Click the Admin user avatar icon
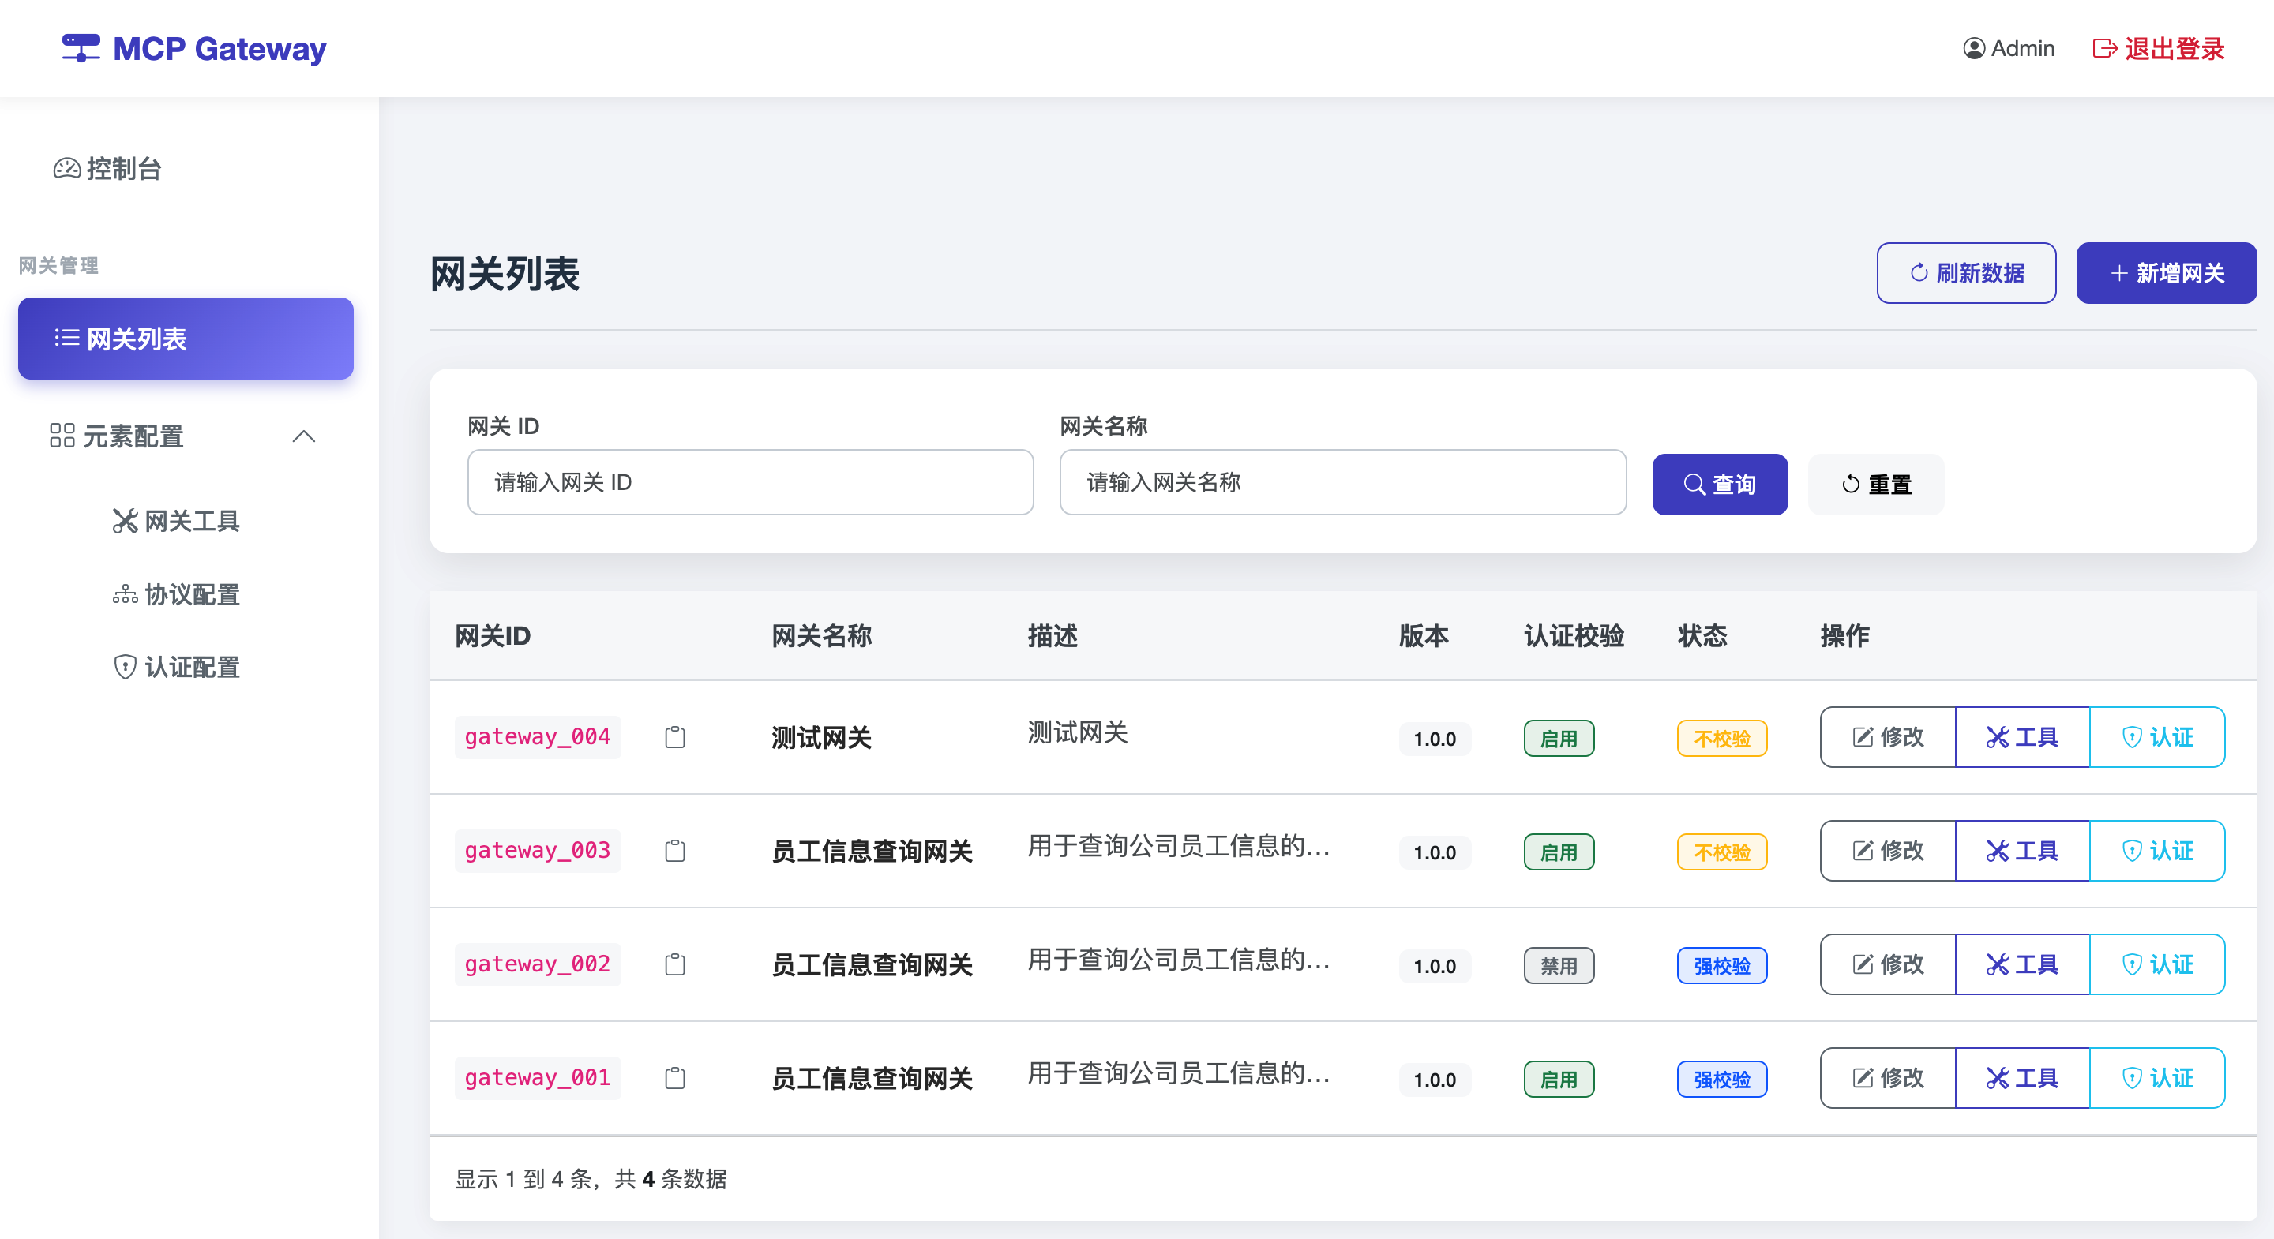Image resolution: width=2274 pixels, height=1239 pixels. [x=1974, y=49]
